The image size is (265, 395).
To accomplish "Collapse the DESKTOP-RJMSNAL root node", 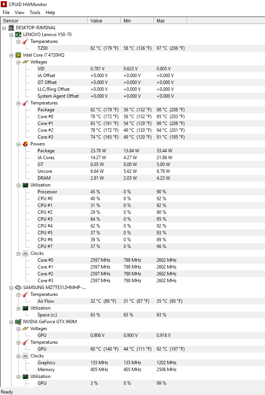I will [4, 28].
